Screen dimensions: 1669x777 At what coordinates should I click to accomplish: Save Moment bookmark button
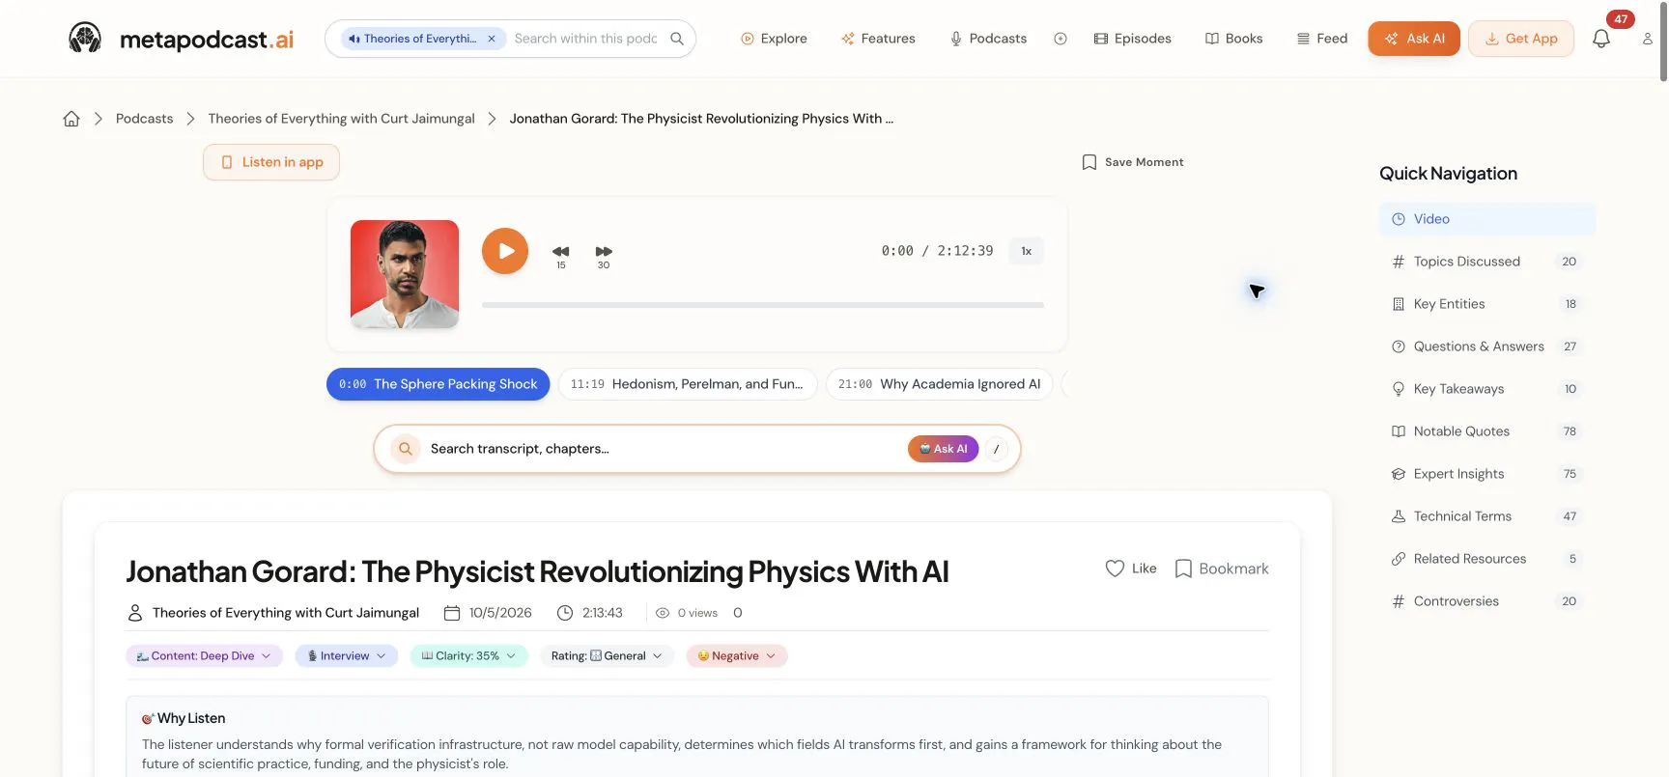tap(1132, 162)
